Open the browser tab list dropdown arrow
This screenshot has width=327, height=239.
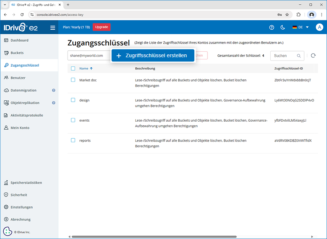click(5, 5)
